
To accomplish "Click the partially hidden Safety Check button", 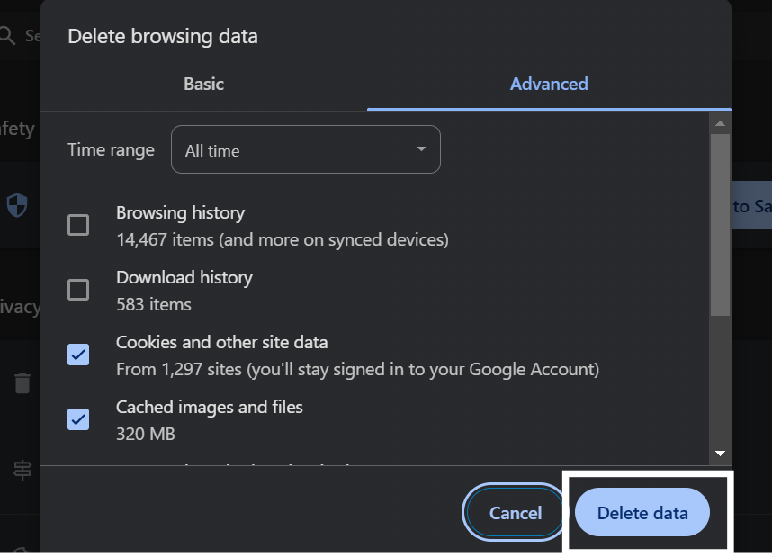I will pyautogui.click(x=751, y=206).
